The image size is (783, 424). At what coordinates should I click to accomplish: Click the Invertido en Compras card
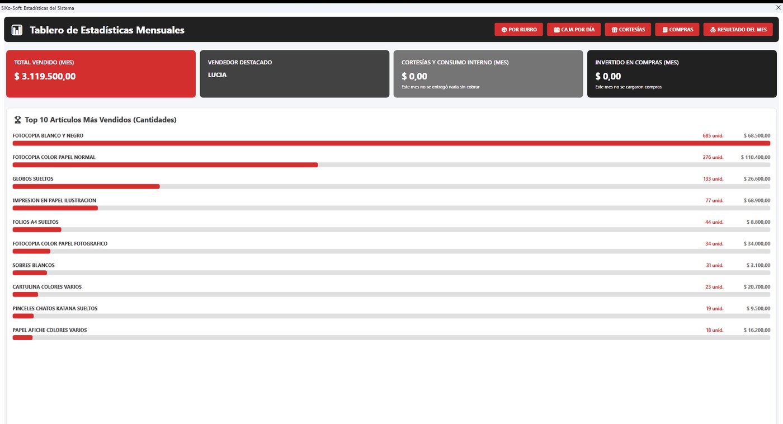(682, 74)
